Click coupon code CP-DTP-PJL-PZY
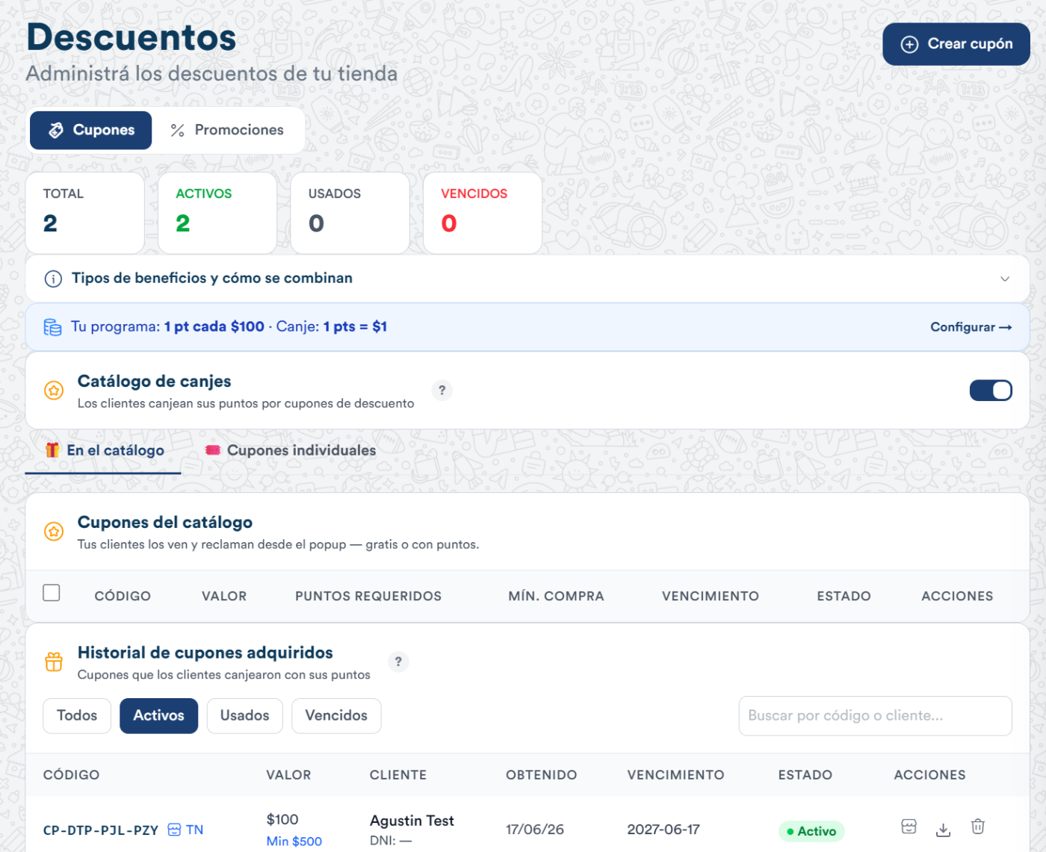 click(101, 830)
